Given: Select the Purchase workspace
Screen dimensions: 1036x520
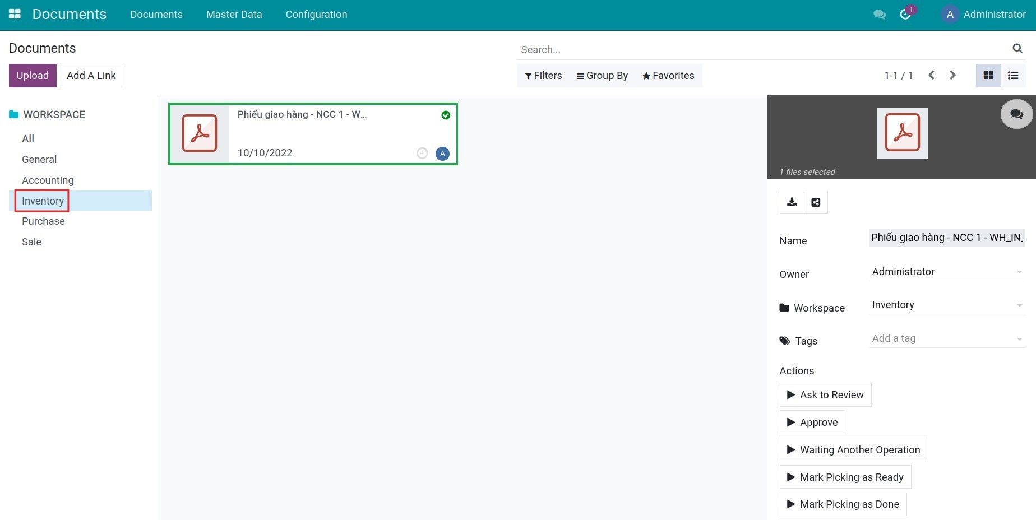Looking at the screenshot, I should [x=43, y=221].
